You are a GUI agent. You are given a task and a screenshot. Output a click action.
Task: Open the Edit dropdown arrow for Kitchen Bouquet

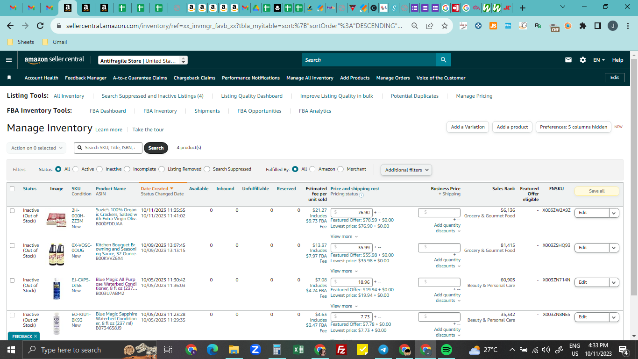coord(614,247)
